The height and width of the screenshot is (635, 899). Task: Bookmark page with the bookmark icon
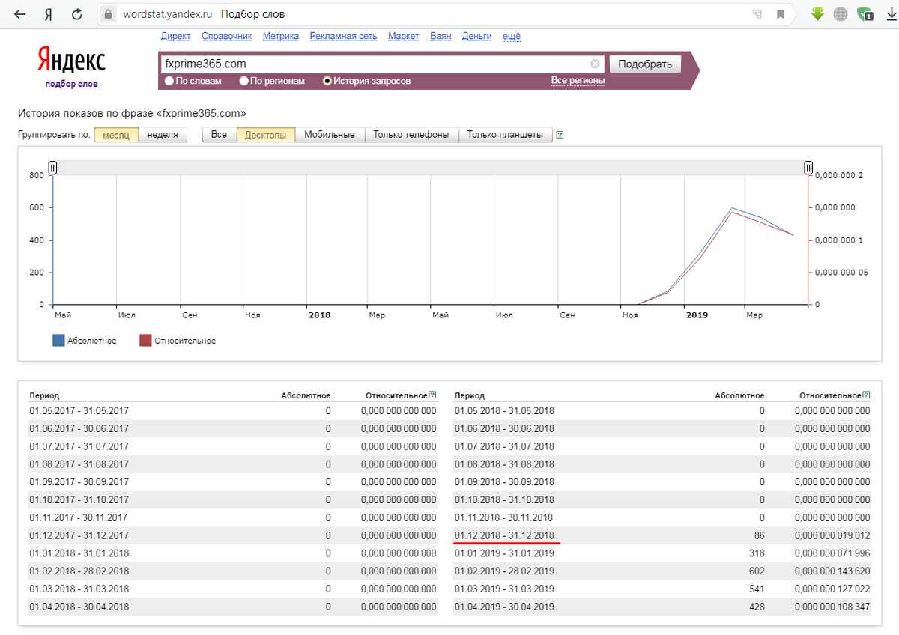[x=781, y=14]
